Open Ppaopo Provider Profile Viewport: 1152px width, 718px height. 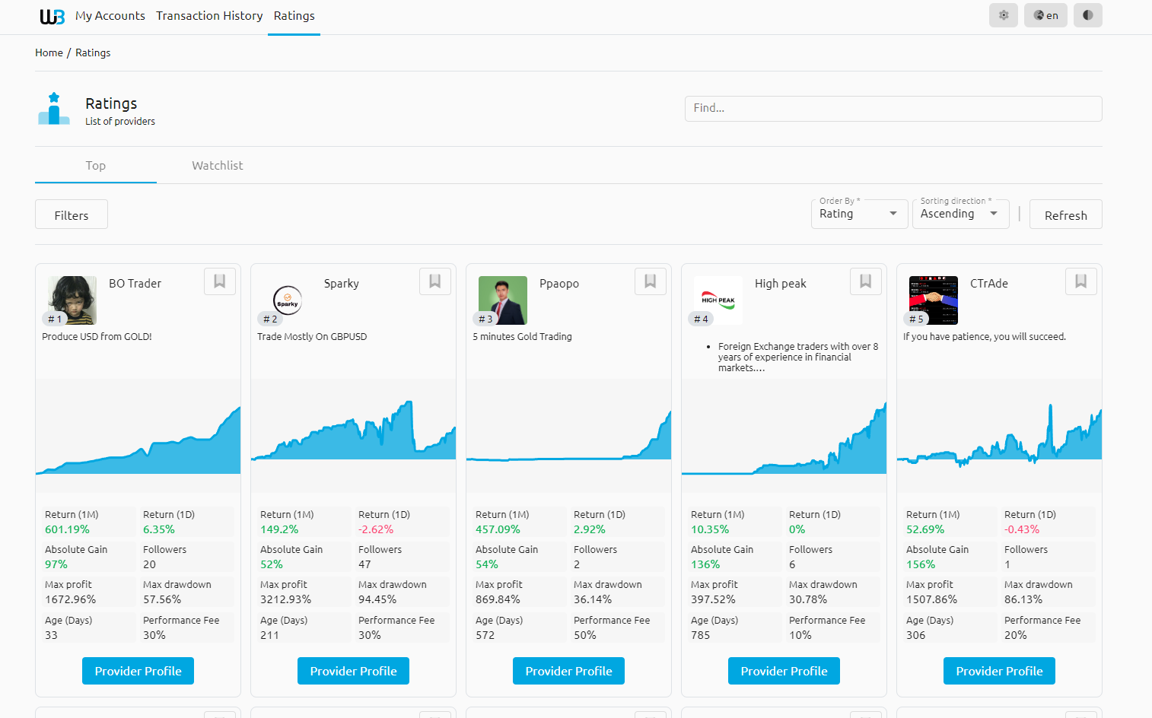tap(568, 671)
